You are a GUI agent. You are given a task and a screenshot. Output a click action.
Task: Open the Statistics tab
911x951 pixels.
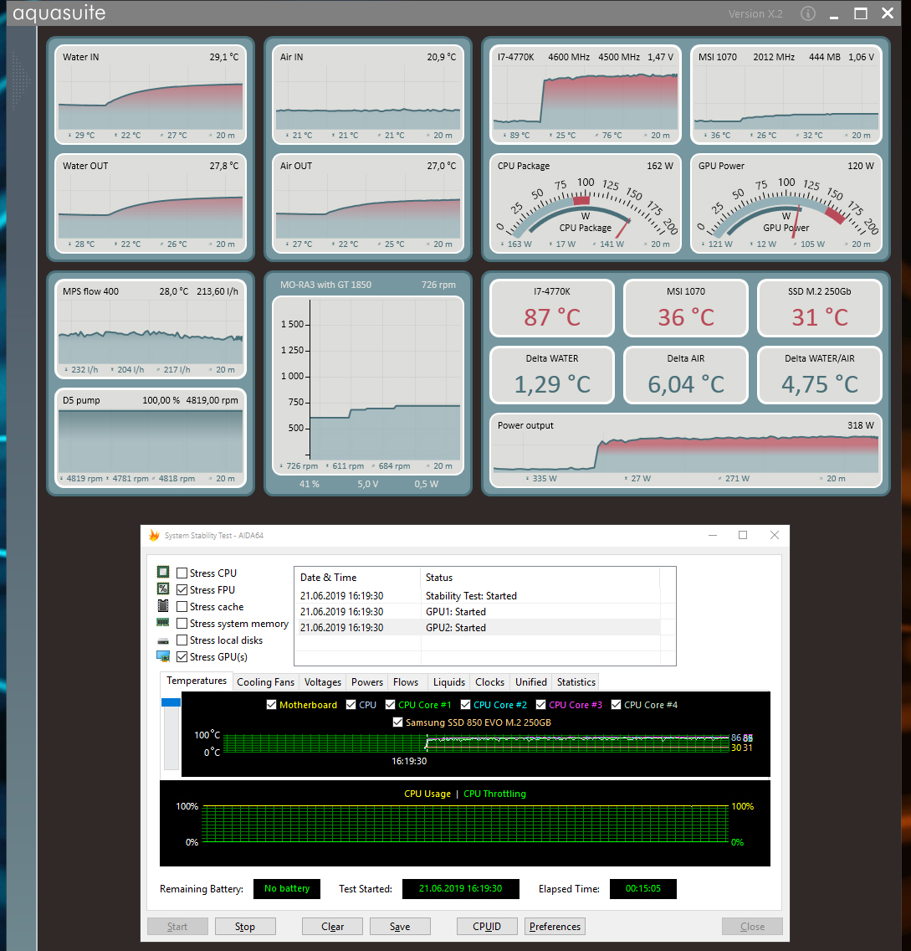pyautogui.click(x=576, y=681)
